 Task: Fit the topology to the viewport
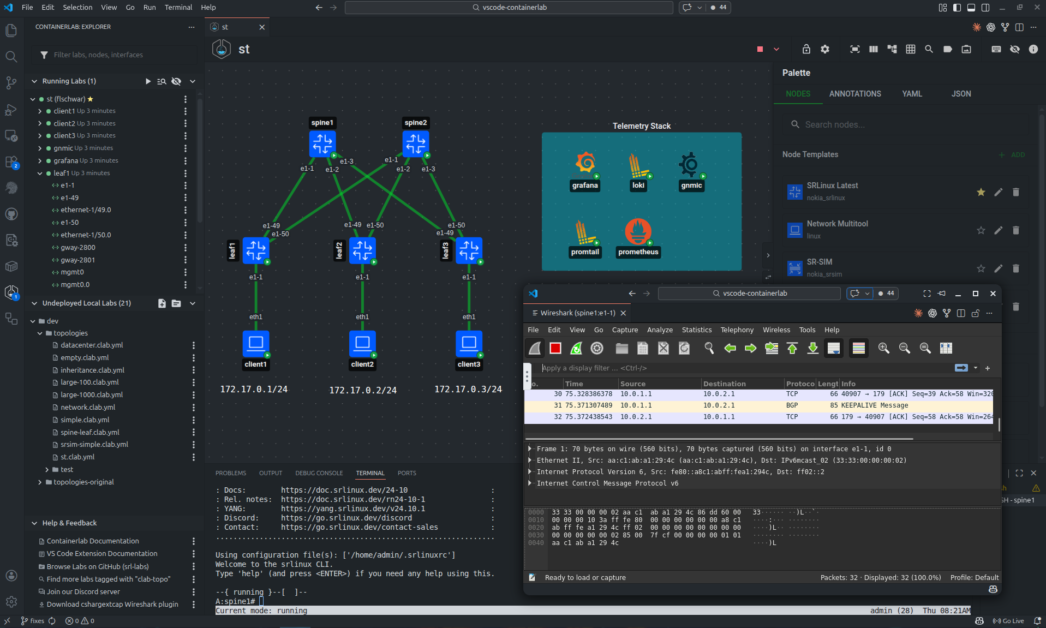[x=855, y=49]
